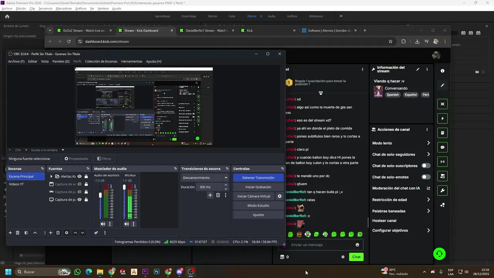Enable Chat de solo-suscriptores switch
Screen dimensions: 494x278
[x=426, y=166]
